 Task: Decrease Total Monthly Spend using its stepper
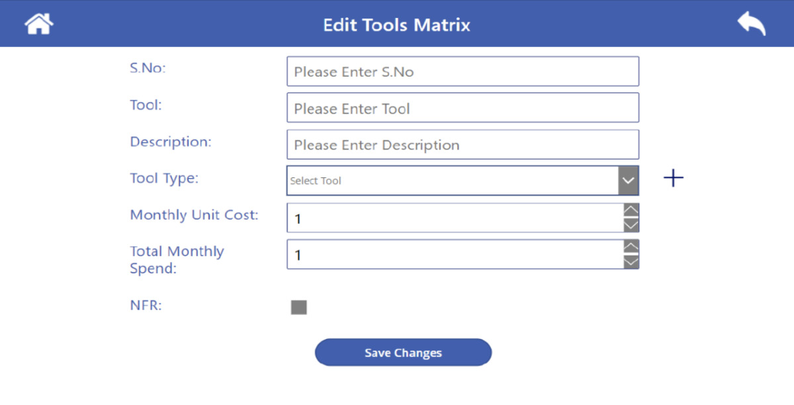point(631,261)
